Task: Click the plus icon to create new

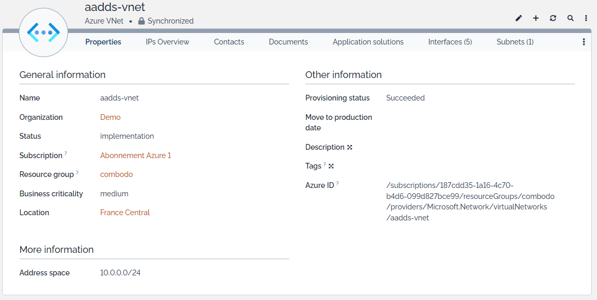Action: tap(536, 18)
